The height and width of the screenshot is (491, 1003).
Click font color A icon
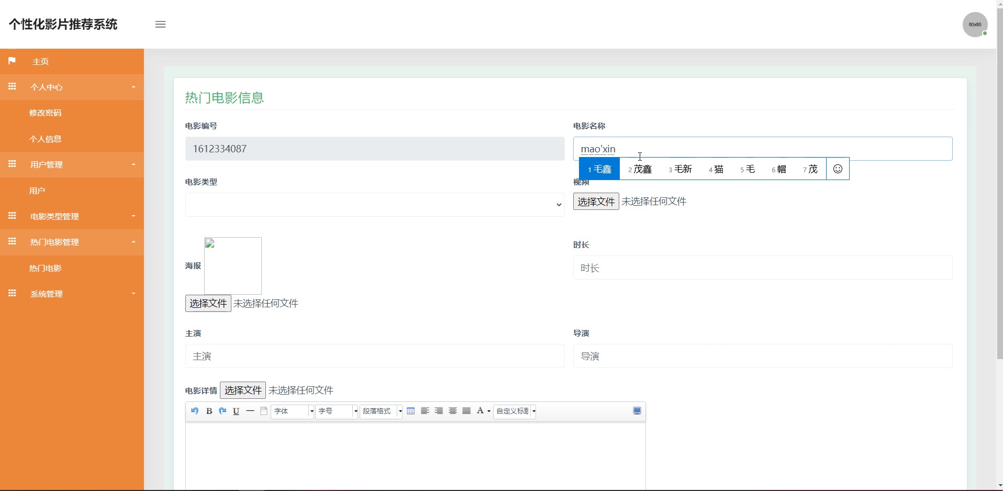coord(480,411)
